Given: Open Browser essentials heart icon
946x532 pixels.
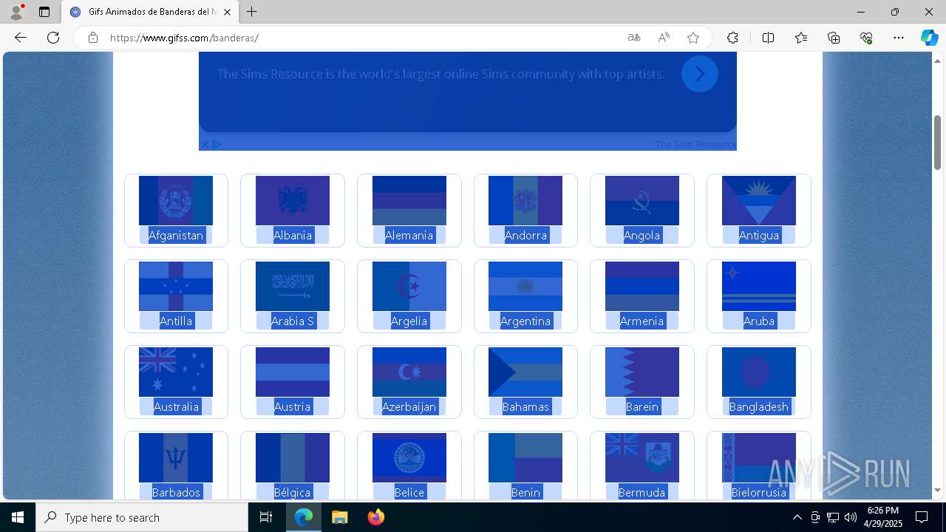Looking at the screenshot, I should 866,38.
